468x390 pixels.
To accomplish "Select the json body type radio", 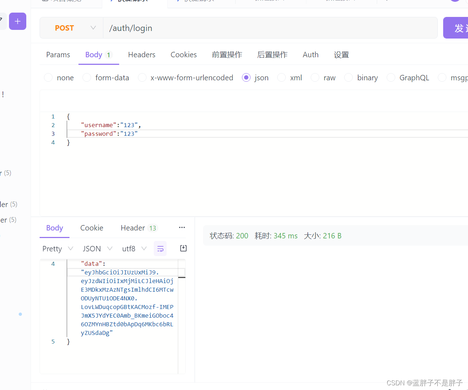I will pyautogui.click(x=246, y=77).
